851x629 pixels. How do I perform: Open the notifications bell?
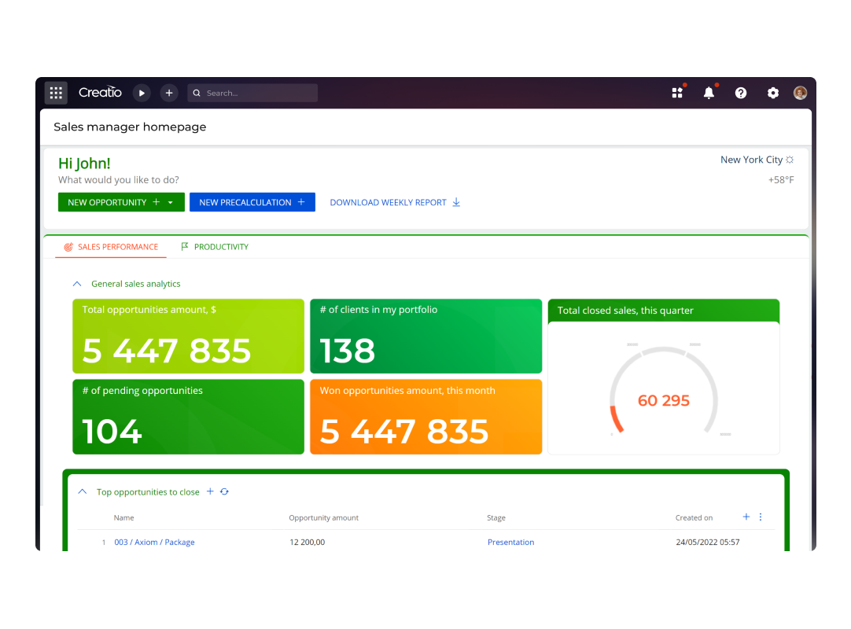(709, 93)
